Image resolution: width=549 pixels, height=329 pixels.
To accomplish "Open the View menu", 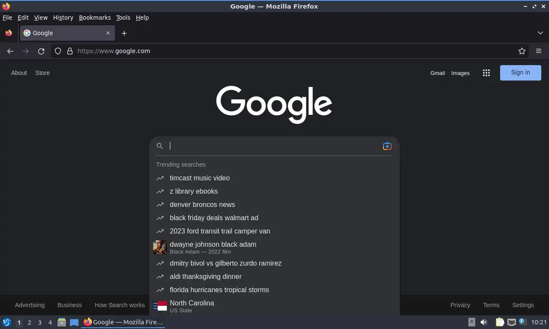I will tap(41, 18).
